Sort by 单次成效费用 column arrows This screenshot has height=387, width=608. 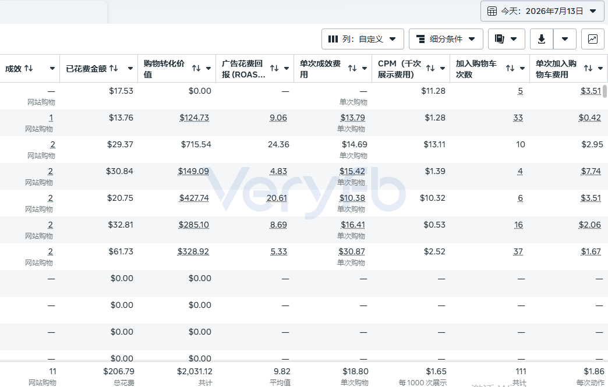coord(352,68)
